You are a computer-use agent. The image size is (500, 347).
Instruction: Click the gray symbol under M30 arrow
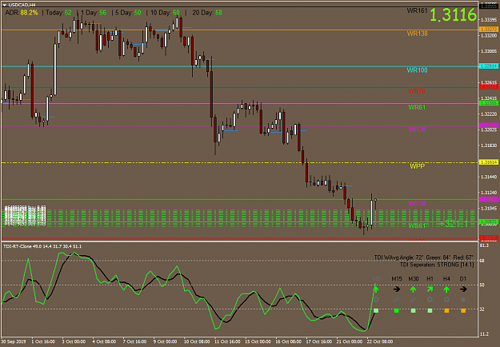tap(414, 300)
